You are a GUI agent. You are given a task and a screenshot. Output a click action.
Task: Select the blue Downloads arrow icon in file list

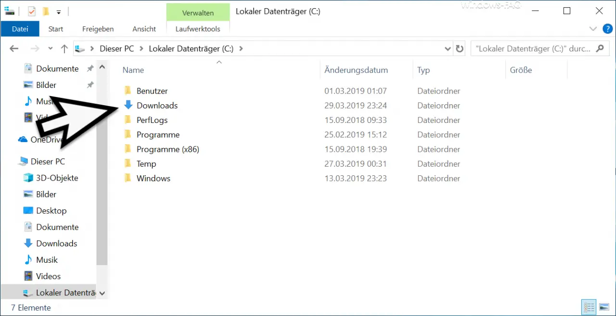pos(128,105)
